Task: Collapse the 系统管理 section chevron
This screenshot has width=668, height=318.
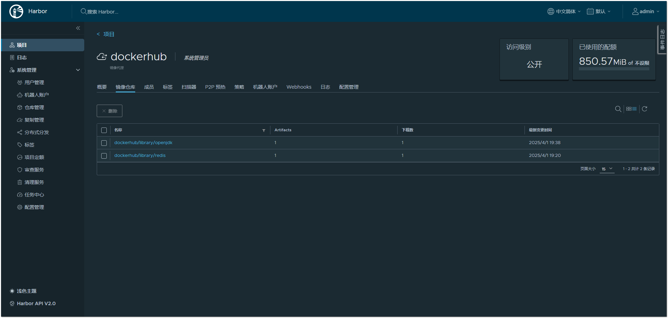Action: coord(78,70)
